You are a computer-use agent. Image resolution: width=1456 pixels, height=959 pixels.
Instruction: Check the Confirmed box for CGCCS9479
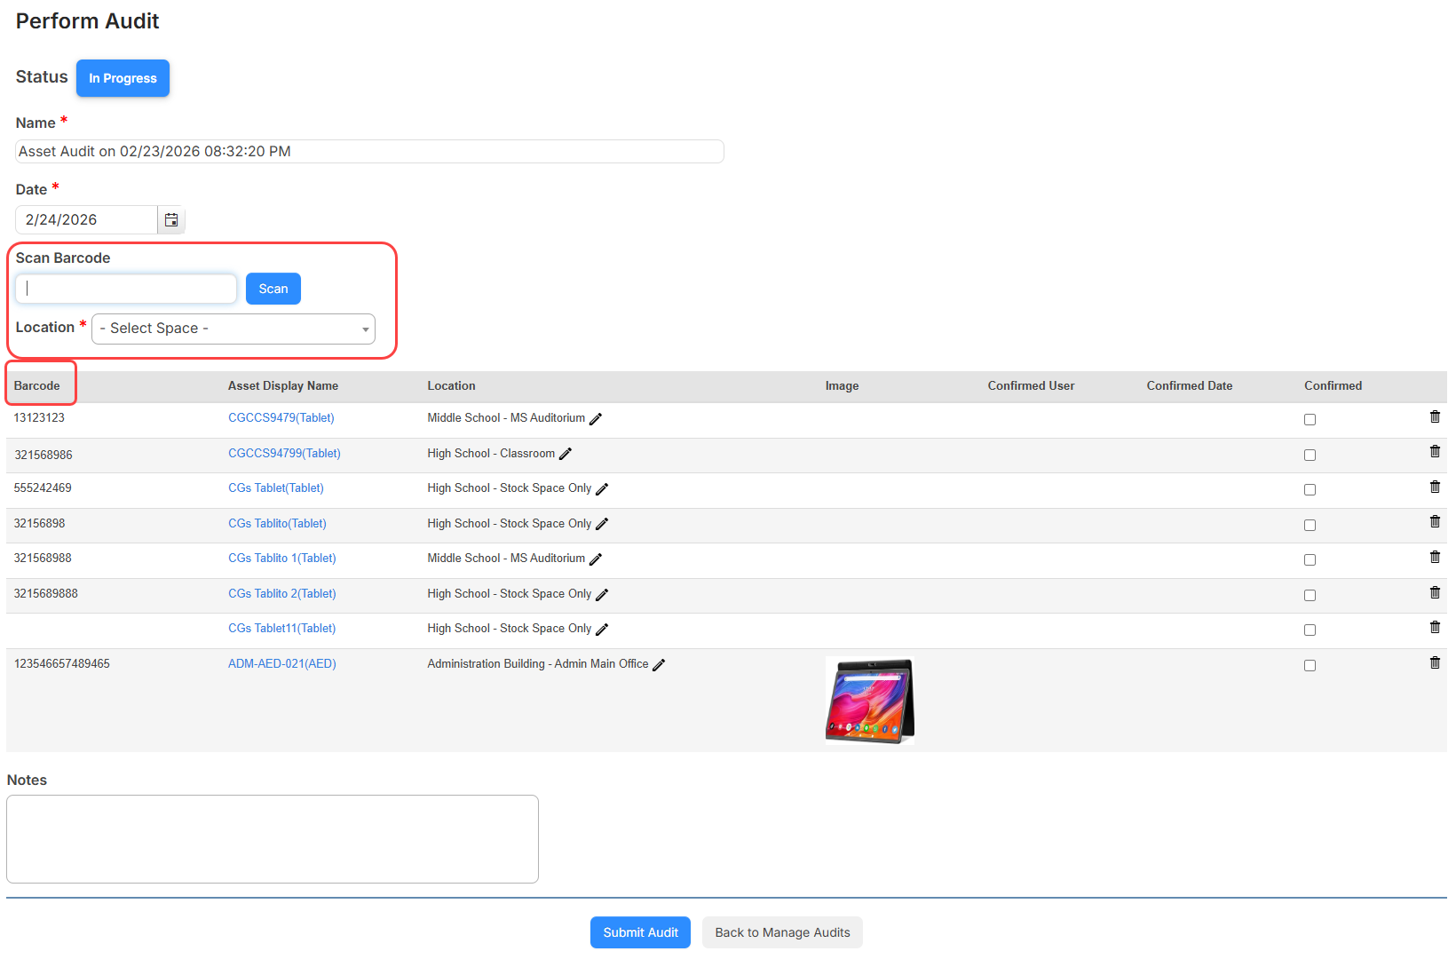(1310, 419)
